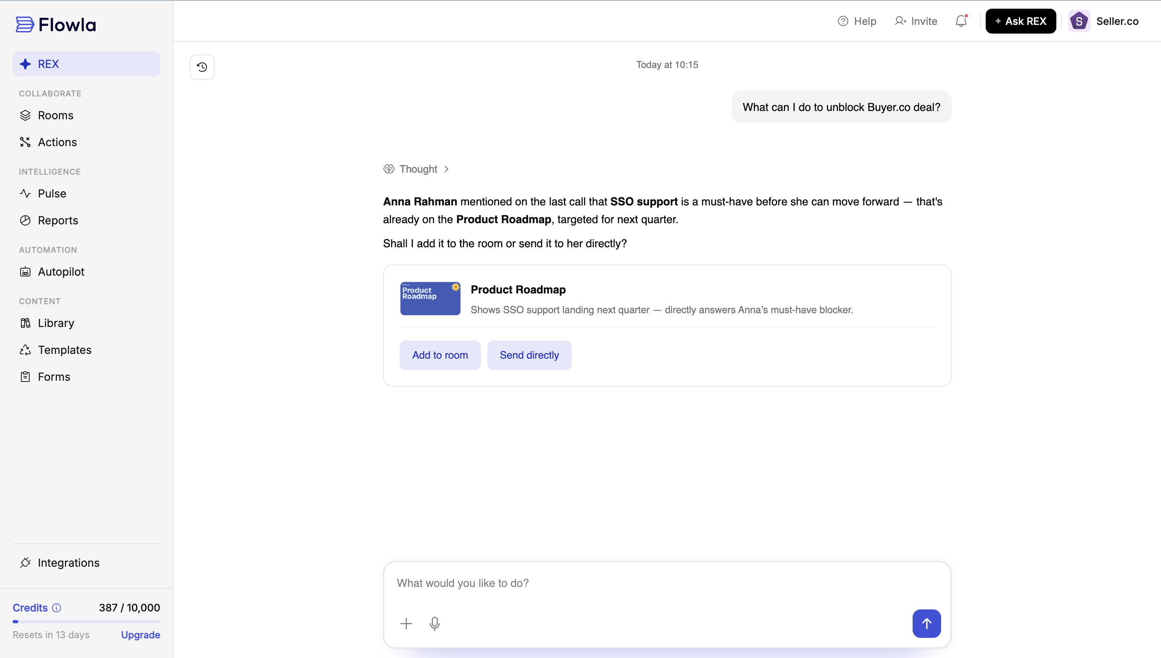Open REX in the sidebar
Viewport: 1161px width, 658px height.
pos(86,64)
